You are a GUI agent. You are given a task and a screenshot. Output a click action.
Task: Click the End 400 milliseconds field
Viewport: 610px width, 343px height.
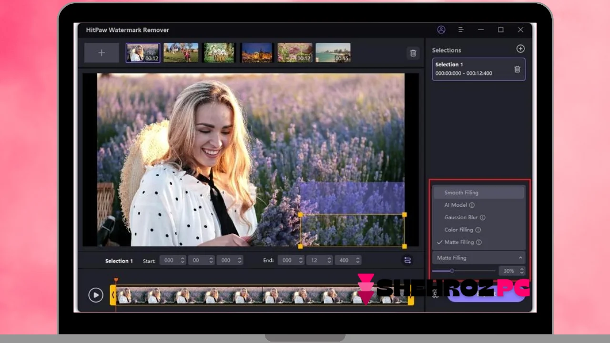344,260
